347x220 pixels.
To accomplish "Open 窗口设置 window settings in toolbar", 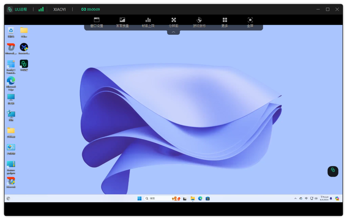I will click(96, 22).
